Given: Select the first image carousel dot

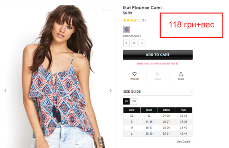Looking at the screenshot, I should (x=104, y=10).
